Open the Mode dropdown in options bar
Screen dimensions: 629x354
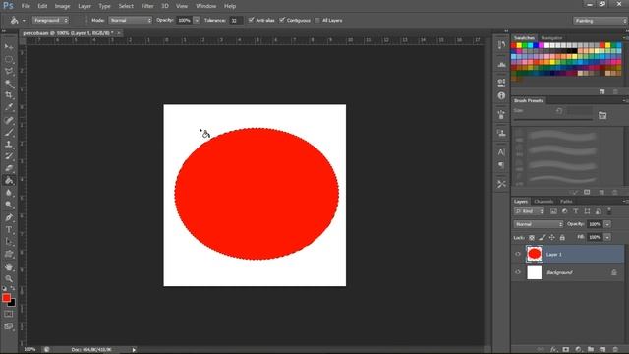(131, 20)
